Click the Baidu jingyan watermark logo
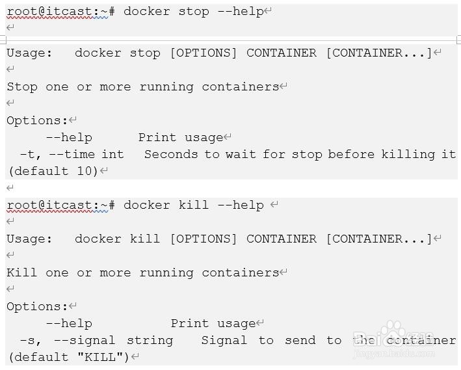Image resolution: width=461 pixels, height=370 pixels. tap(395, 340)
